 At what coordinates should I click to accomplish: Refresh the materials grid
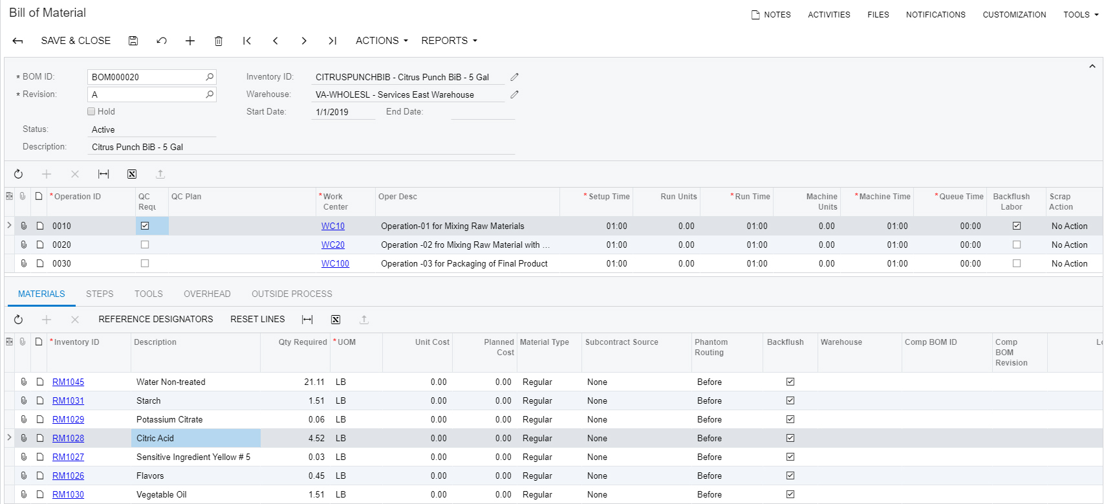coord(18,320)
